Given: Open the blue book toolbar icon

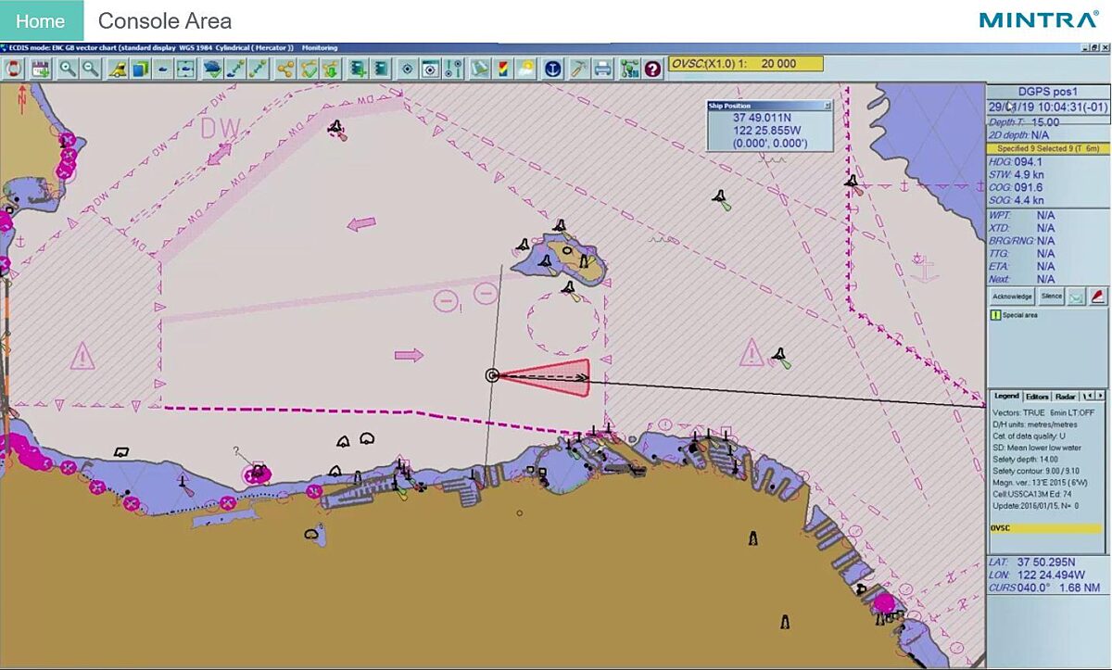Looking at the screenshot, I should (139, 69).
